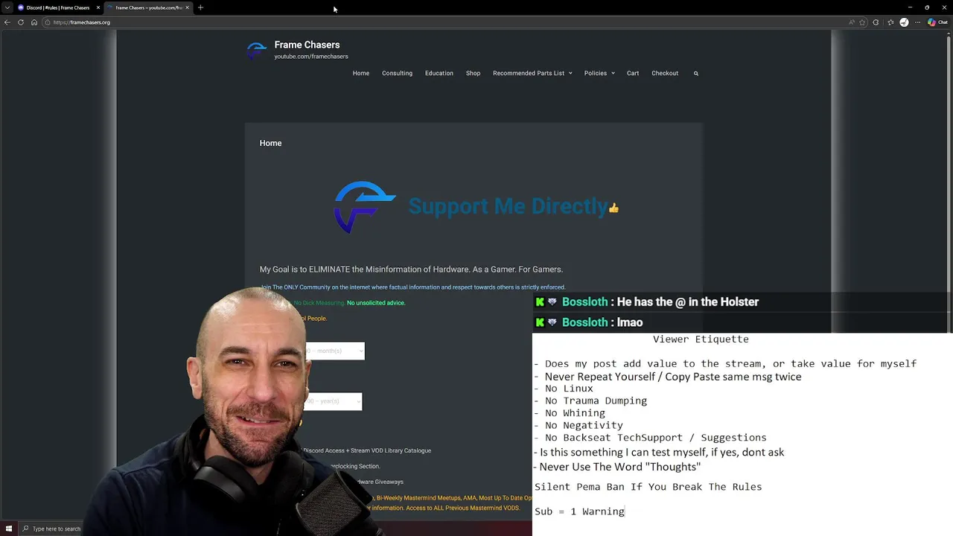Screen dimensions: 953x536
Task: Click the Read aloud icon in address bar
Action: (x=852, y=22)
